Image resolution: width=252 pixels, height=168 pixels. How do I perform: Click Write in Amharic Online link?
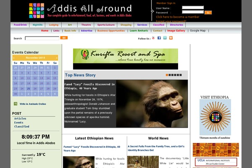point(33,104)
